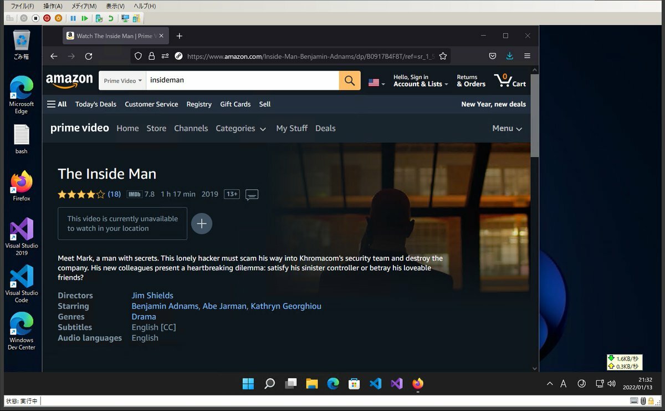
Task: Open the Registry link
Action: pos(199,104)
